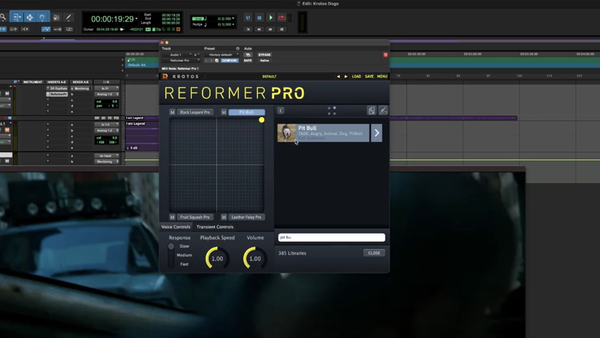Open the factory default preset dropdown
Viewport: 600px width, 338px height.
point(222,55)
